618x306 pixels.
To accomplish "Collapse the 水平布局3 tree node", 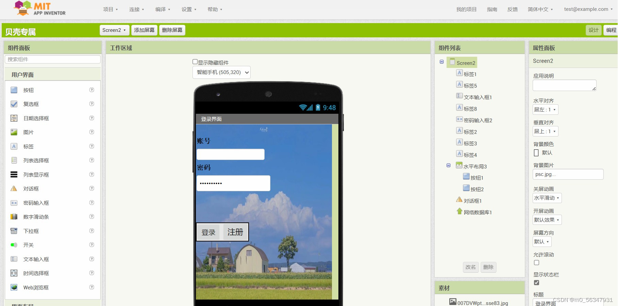I will click(448, 165).
